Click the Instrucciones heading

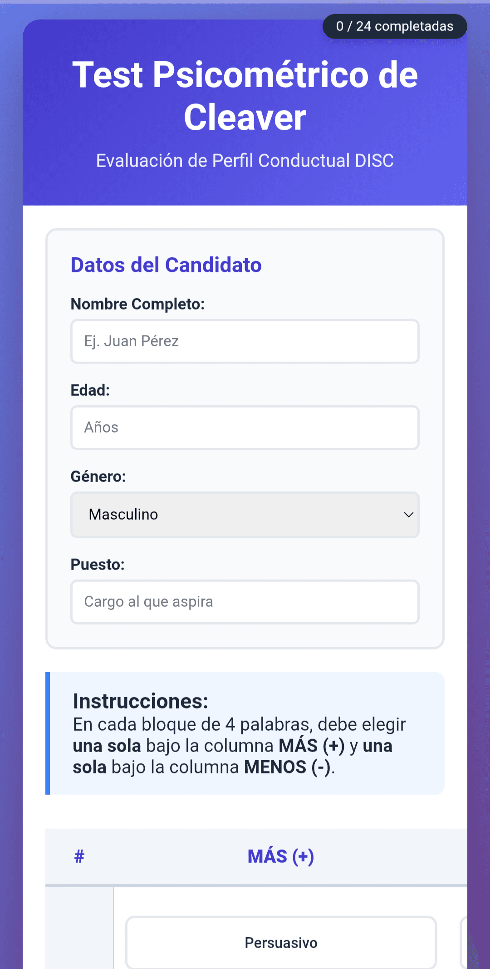click(141, 701)
